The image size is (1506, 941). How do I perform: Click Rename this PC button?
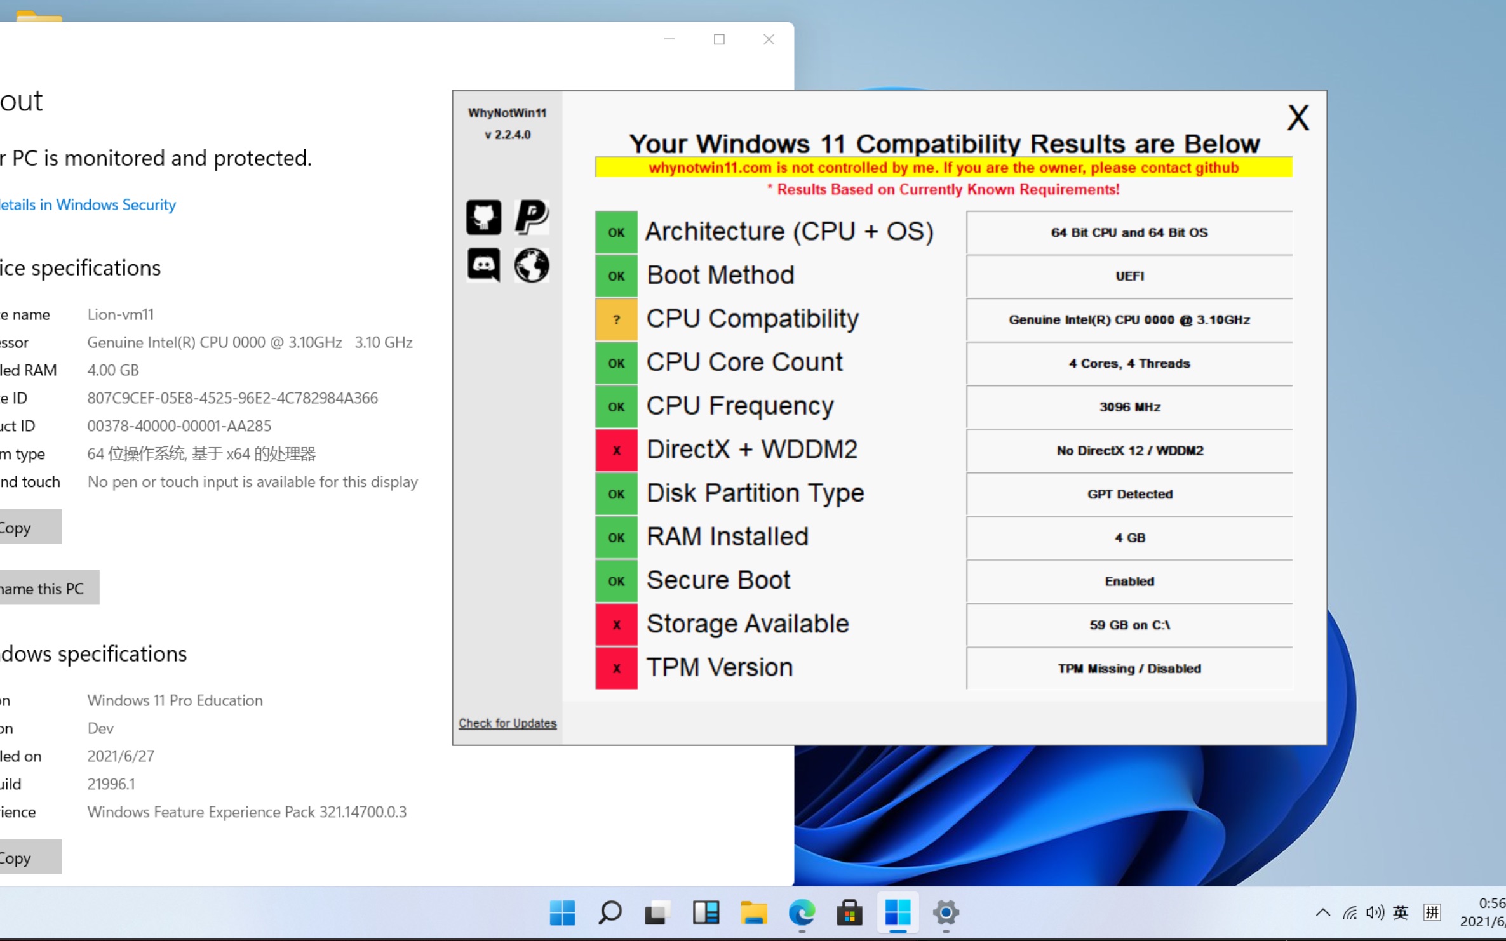(x=44, y=588)
